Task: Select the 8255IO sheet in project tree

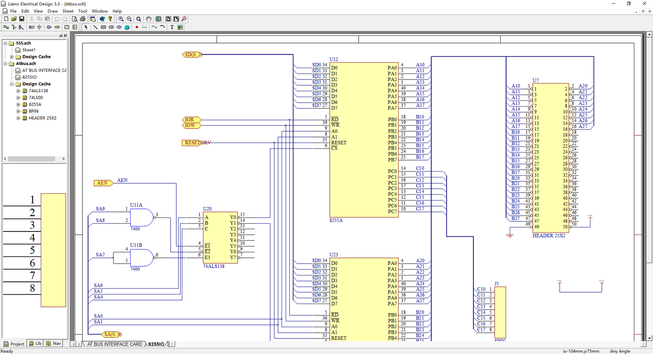Action: [29, 77]
